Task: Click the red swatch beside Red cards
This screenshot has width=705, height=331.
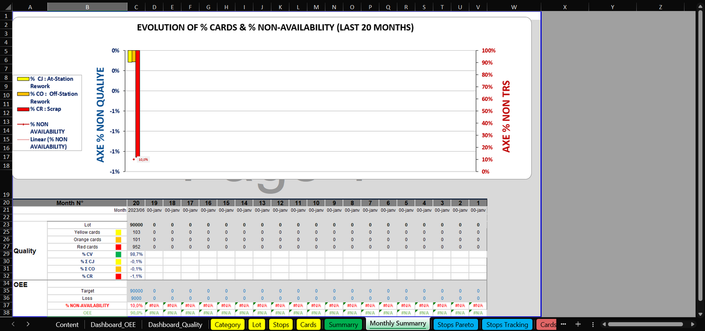Action: tap(118, 247)
